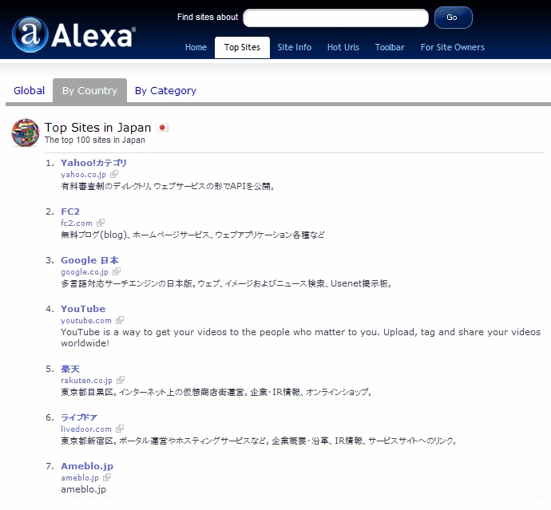Open the ライブドア title link
Viewport: 551px width, 510px height.
(79, 417)
